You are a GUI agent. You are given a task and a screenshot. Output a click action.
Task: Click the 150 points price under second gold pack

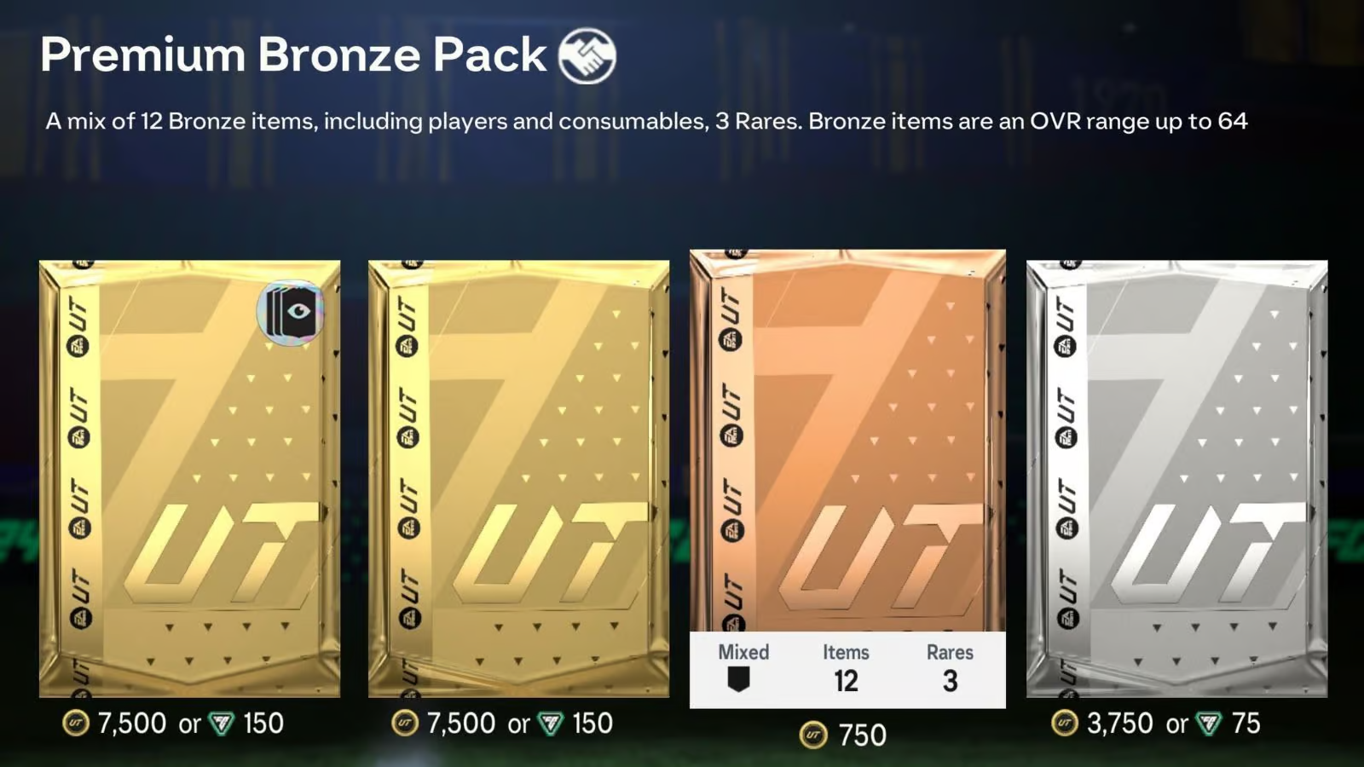(592, 724)
